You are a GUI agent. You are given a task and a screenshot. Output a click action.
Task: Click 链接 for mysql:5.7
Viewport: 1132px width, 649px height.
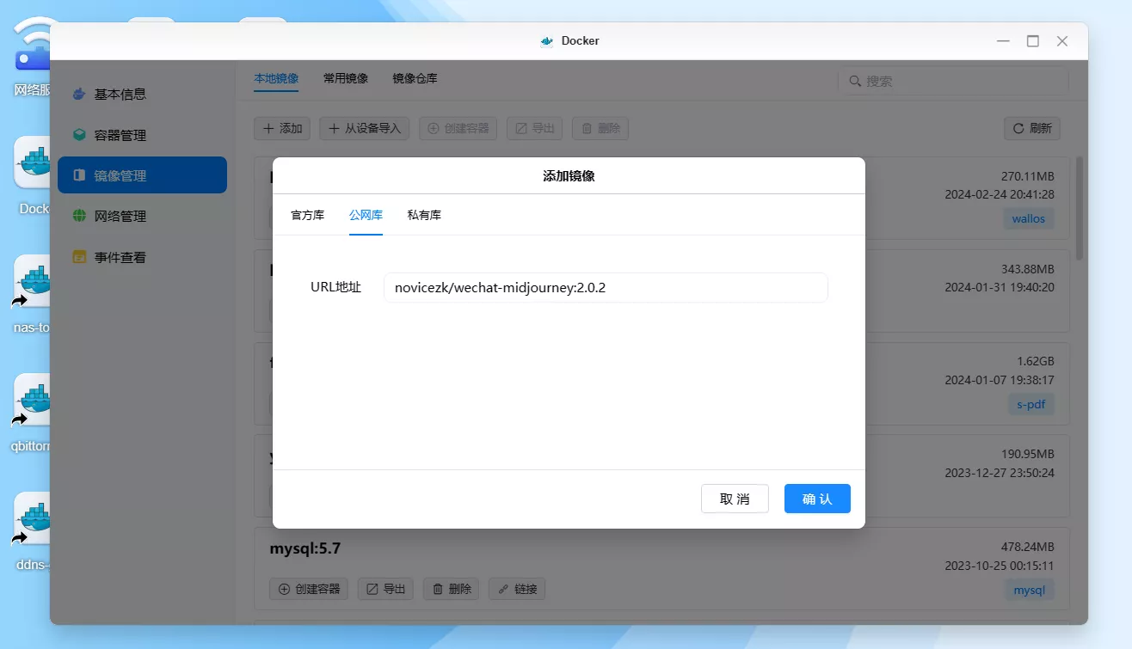coord(517,589)
